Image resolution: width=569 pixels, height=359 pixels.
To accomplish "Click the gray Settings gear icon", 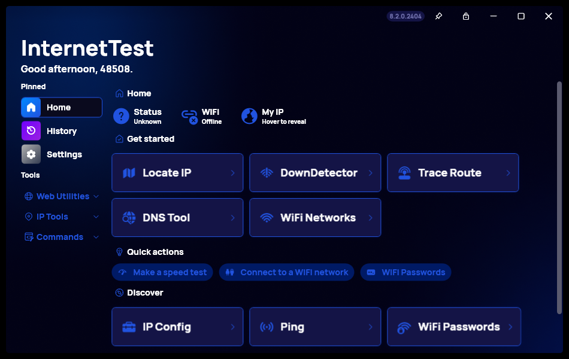I will click(31, 154).
